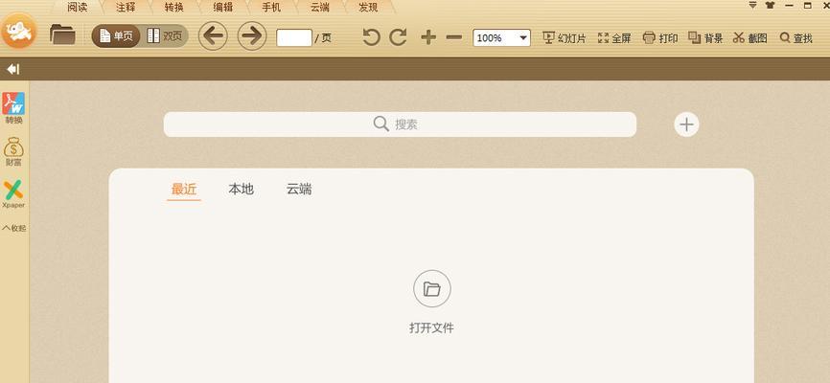Open the 注释 tab
830x383 pixels.
(126, 8)
